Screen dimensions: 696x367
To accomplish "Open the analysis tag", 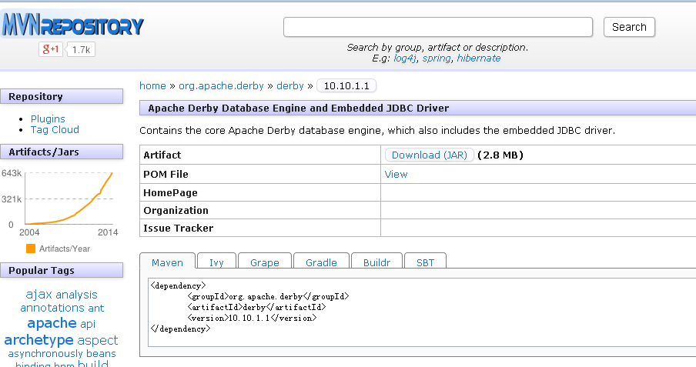I will pyautogui.click(x=76, y=295).
